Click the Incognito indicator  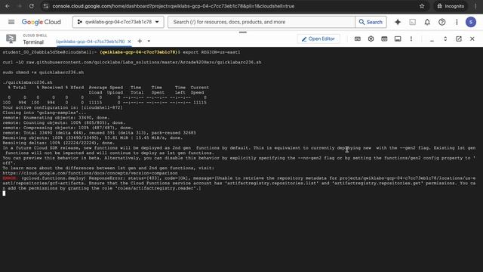[x=451, y=6]
